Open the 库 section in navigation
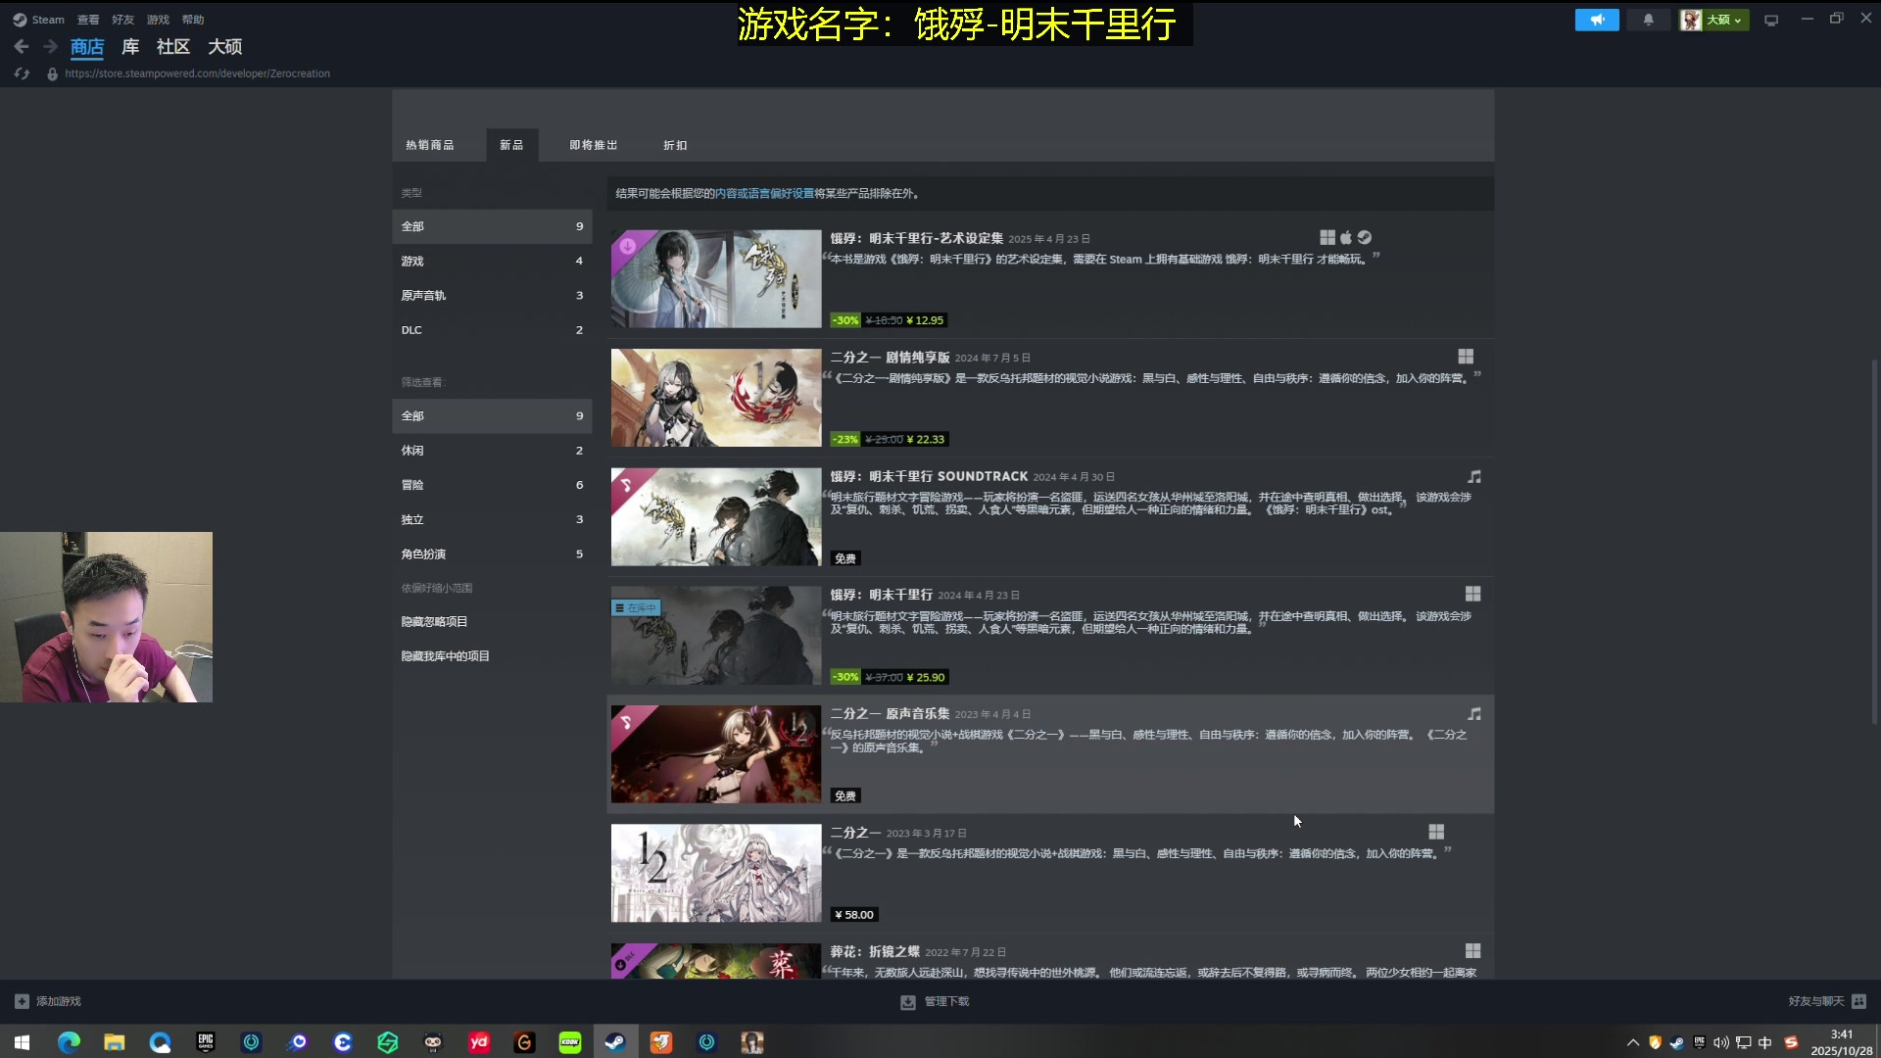Viewport: 1881px width, 1058px height. (130, 46)
